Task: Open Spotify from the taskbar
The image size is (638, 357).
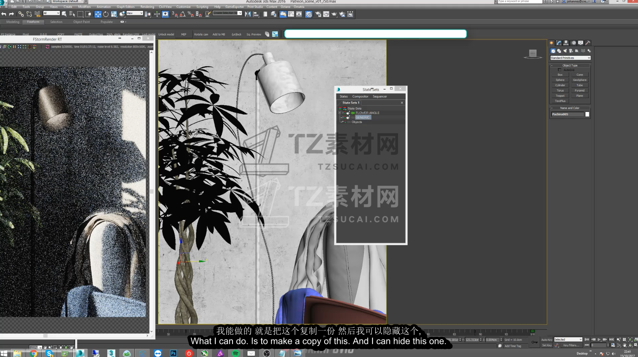Action: pos(236,353)
